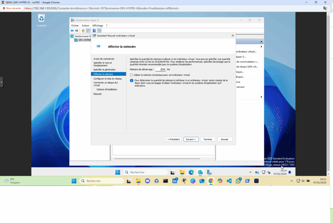This screenshot has height=223, width=333.
Task: Expand the first Actions submenu arrow
Action: [261, 47]
